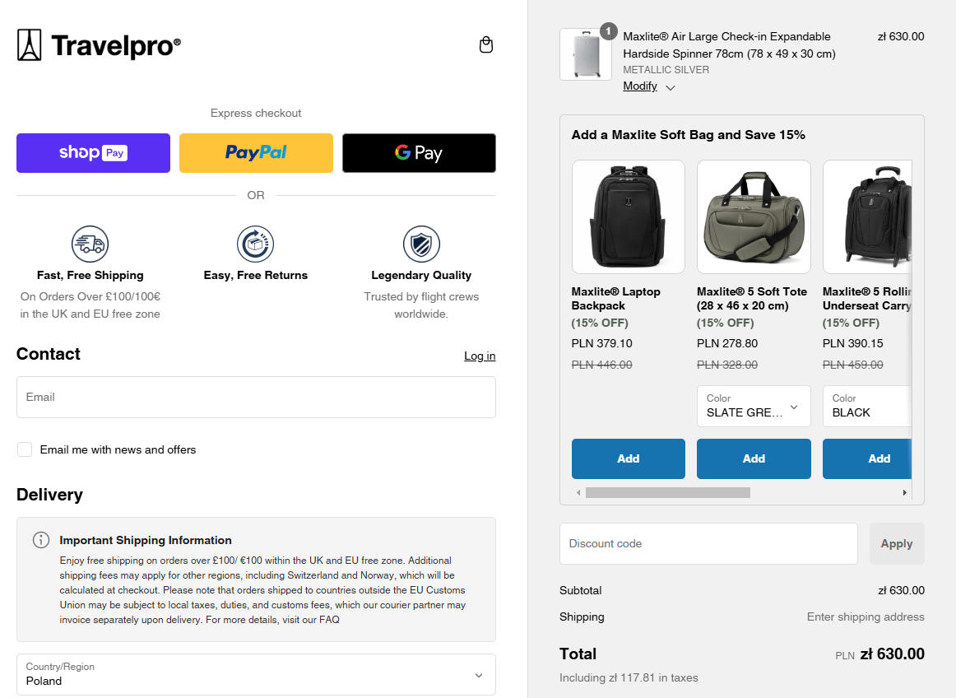Open the Slate Green color dropdown
Screen dimensions: 956x698
coord(754,406)
